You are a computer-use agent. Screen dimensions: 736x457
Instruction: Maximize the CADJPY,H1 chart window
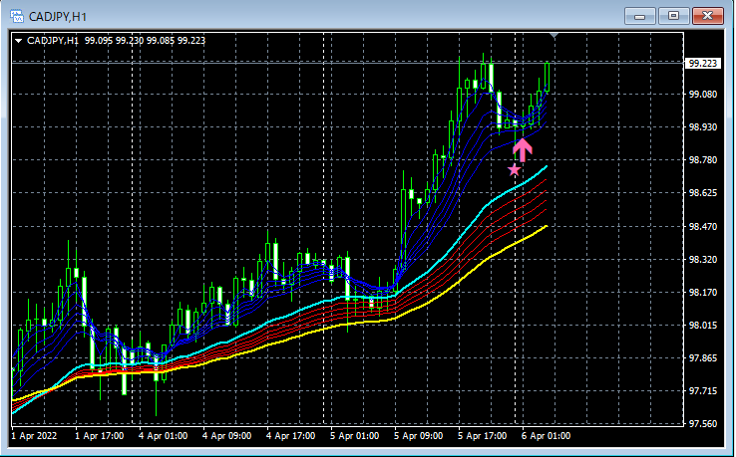pyautogui.click(x=673, y=16)
